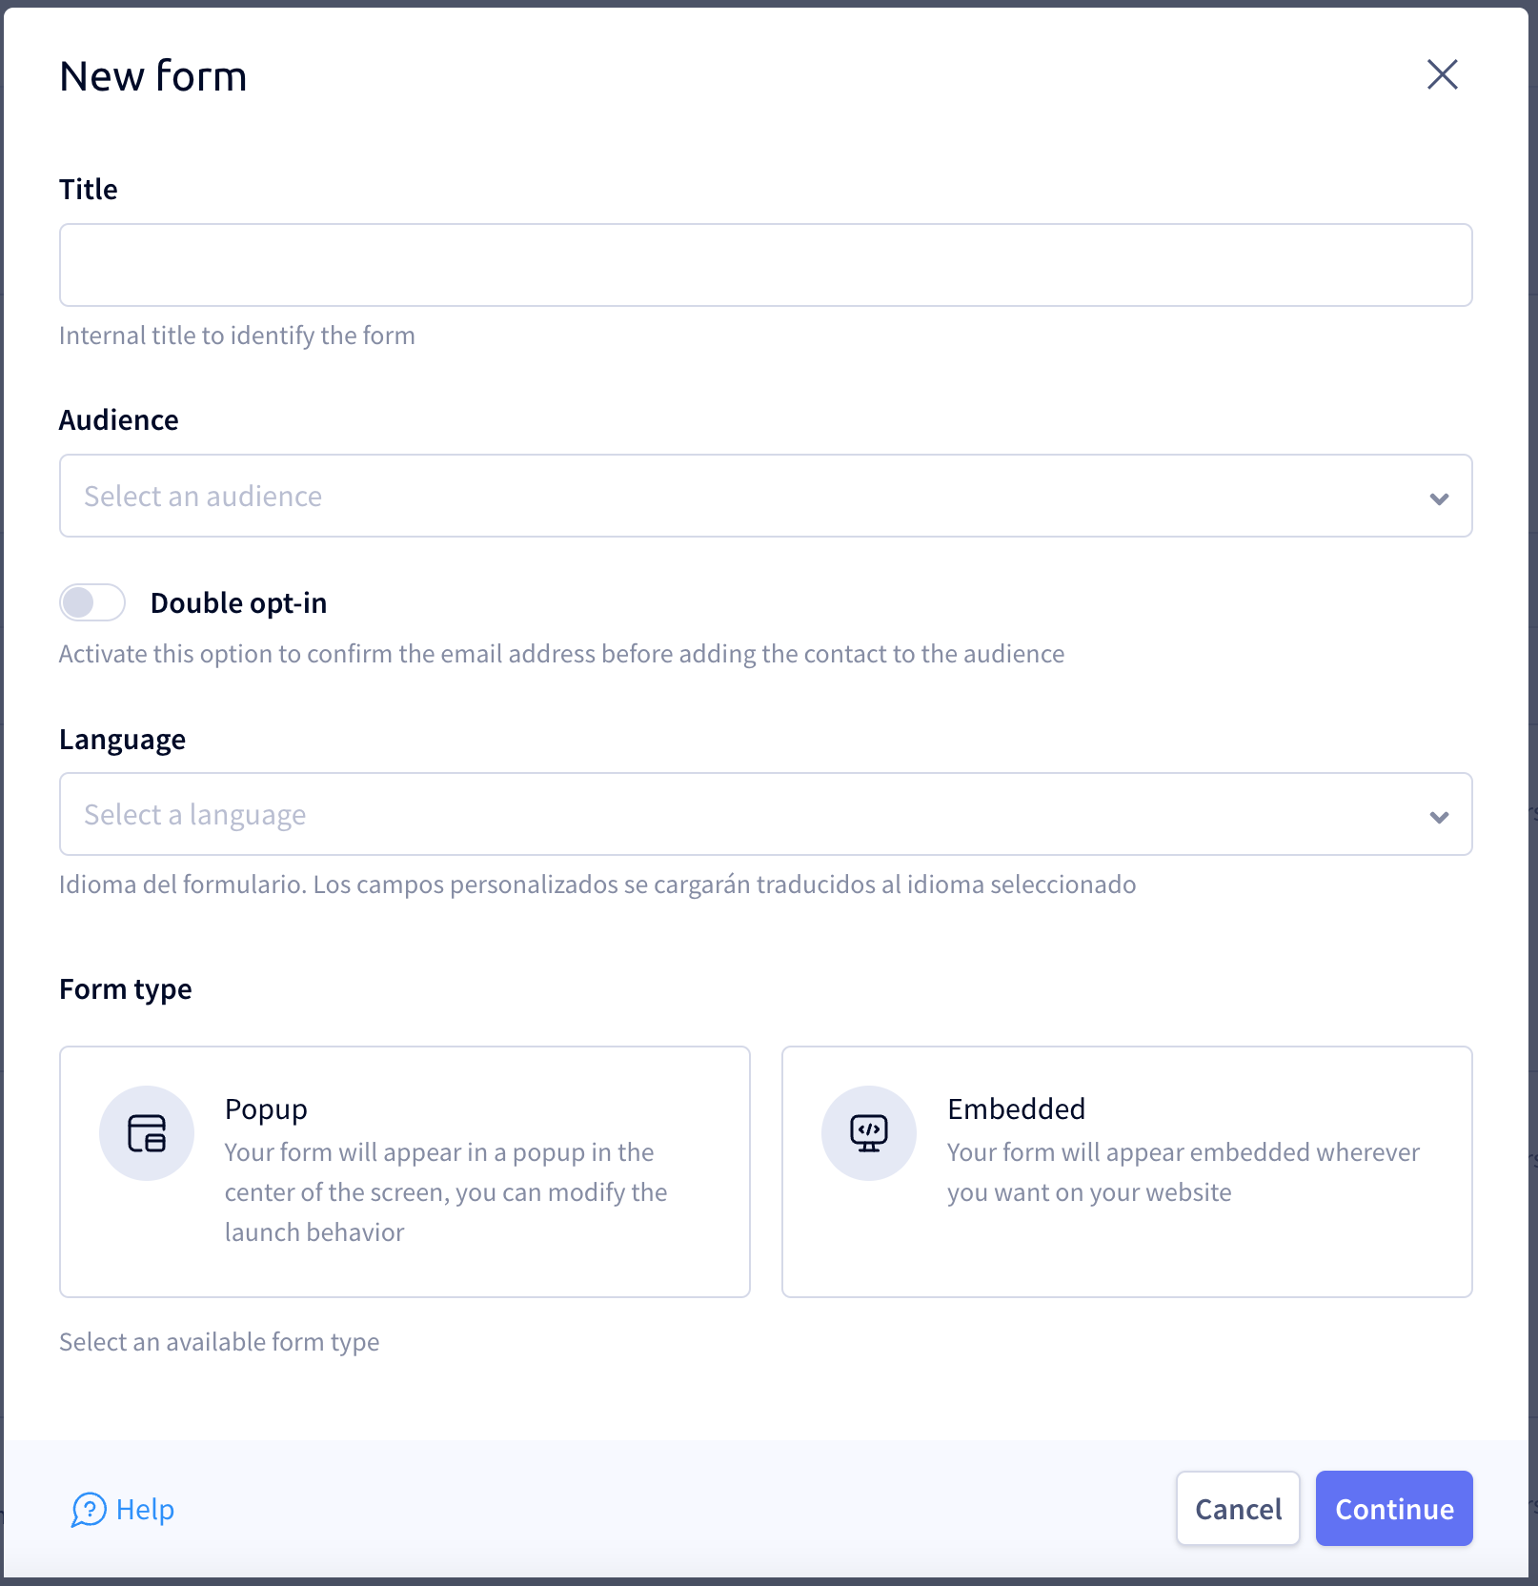
Task: Click the Double opt-in label
Action: (x=238, y=603)
